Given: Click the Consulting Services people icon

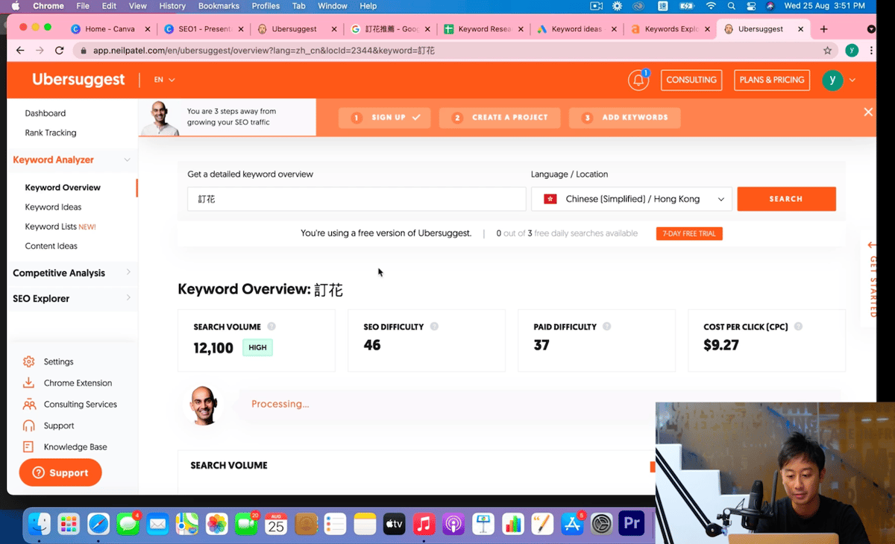Looking at the screenshot, I should (29, 405).
